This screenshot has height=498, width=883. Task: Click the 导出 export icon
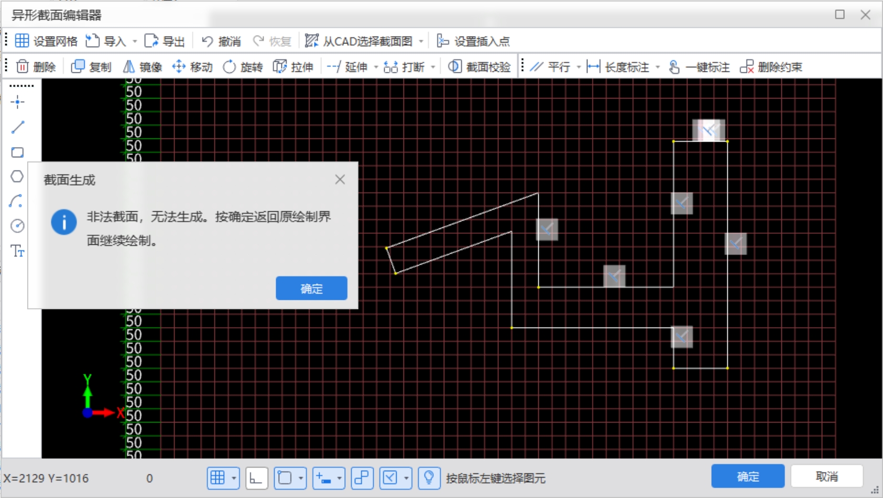tap(151, 41)
